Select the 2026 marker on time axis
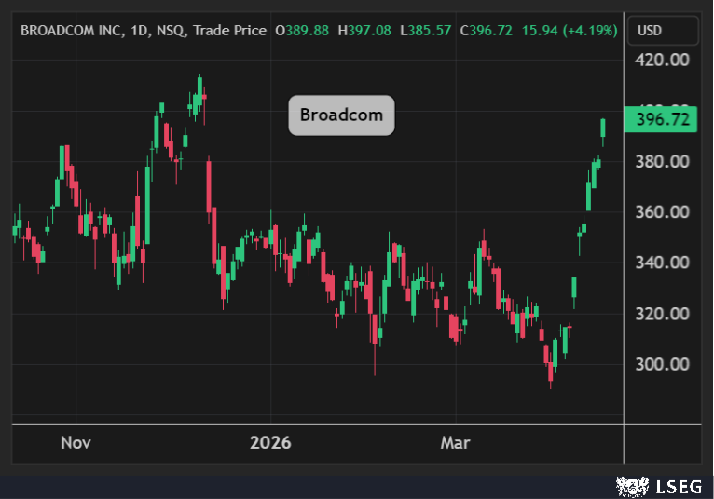 point(270,442)
